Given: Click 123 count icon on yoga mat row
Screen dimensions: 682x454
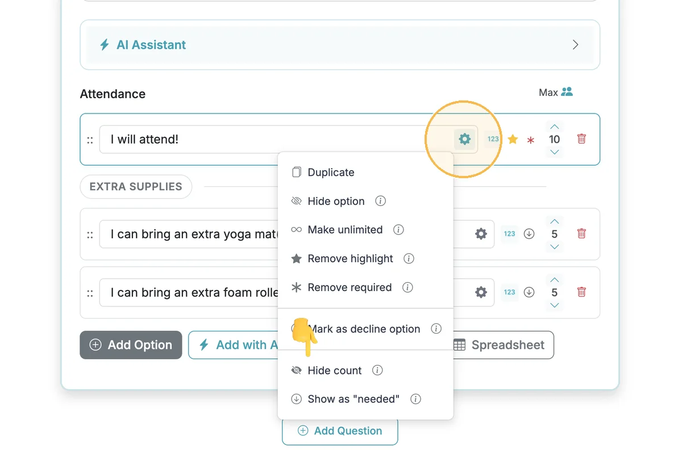Looking at the screenshot, I should click(x=509, y=234).
